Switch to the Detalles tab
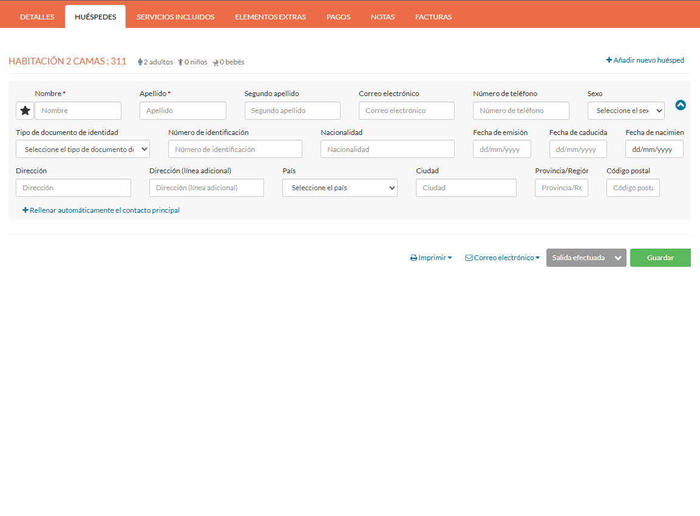This screenshot has width=700, height=516. click(37, 17)
